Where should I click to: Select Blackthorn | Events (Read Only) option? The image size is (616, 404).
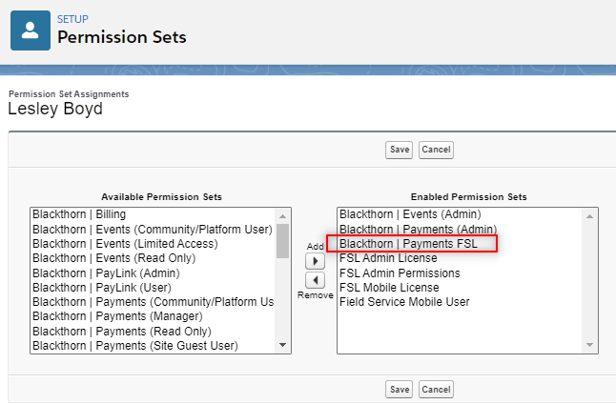pos(154,258)
